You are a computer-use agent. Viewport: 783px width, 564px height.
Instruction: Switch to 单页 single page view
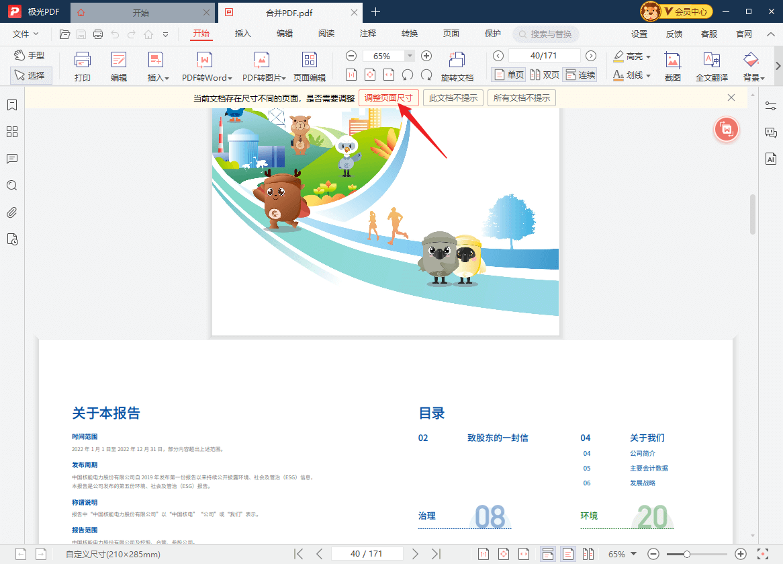[508, 74]
